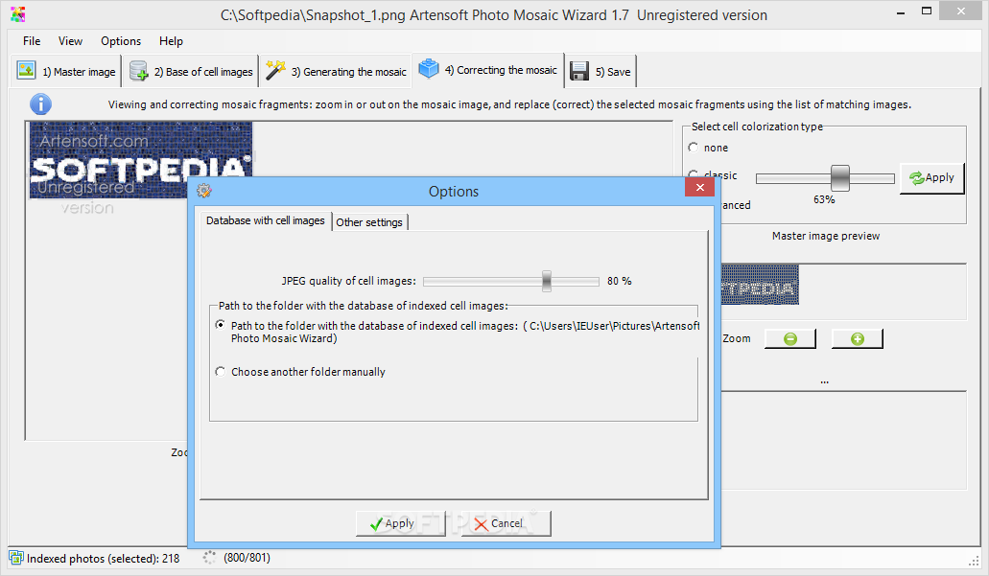This screenshot has width=989, height=576.
Task: Switch to Database with cell images tab
Action: pos(265,220)
